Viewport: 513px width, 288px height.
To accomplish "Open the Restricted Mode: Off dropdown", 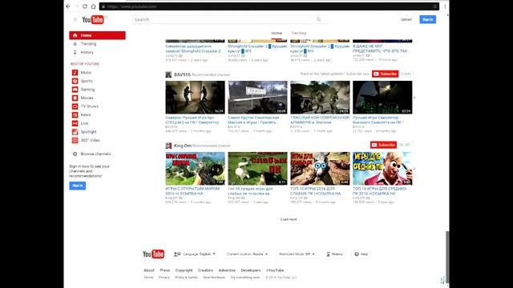I will tap(297, 254).
